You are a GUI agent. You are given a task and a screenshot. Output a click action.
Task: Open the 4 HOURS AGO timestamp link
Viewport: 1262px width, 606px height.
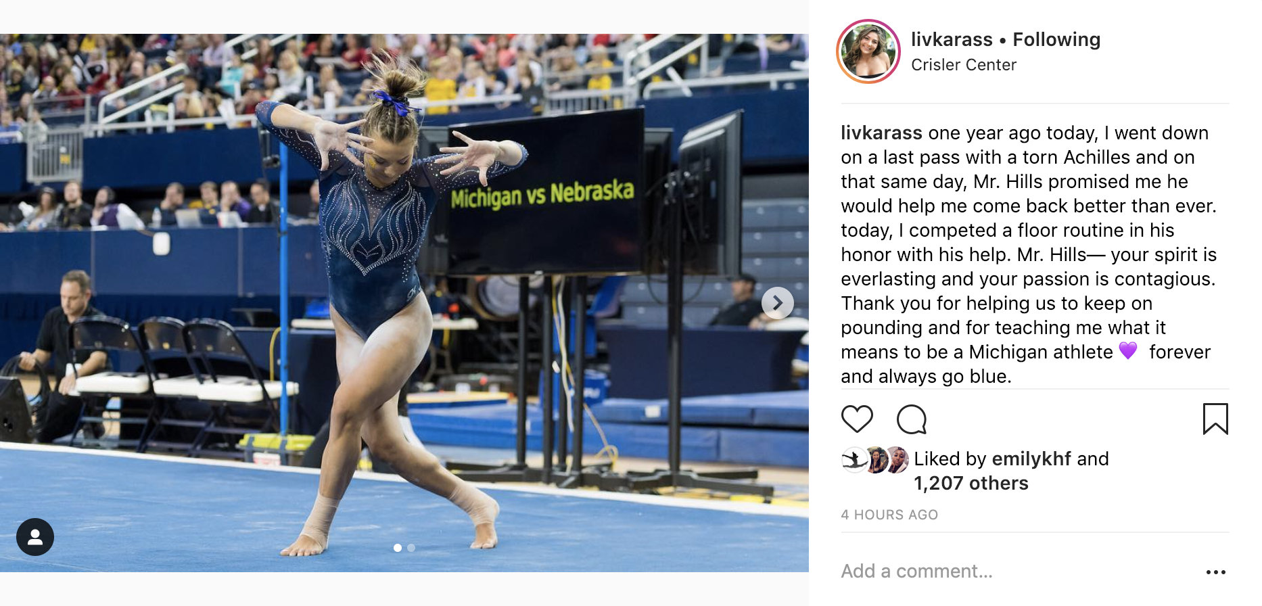pos(889,515)
